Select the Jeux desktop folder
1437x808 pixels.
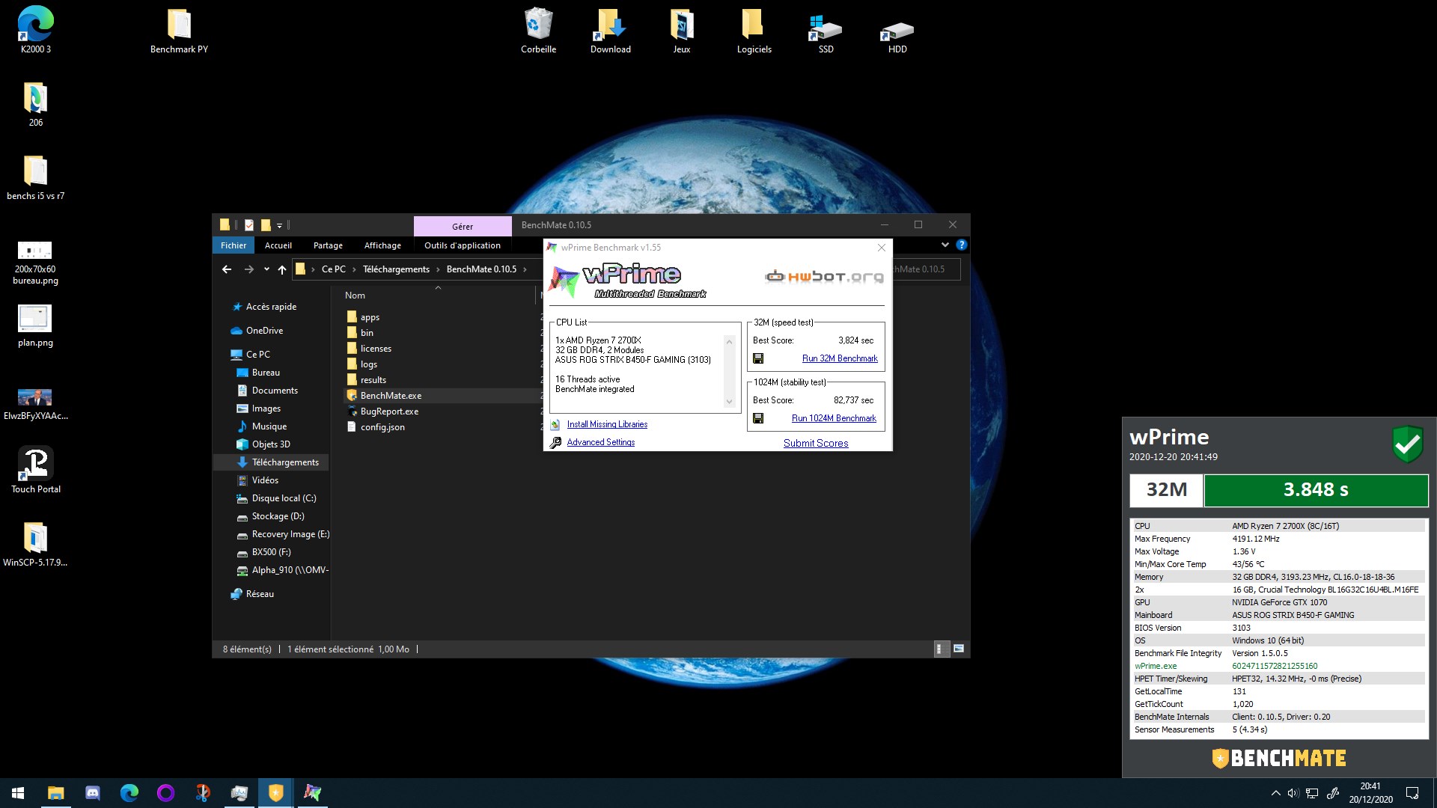[x=682, y=30]
